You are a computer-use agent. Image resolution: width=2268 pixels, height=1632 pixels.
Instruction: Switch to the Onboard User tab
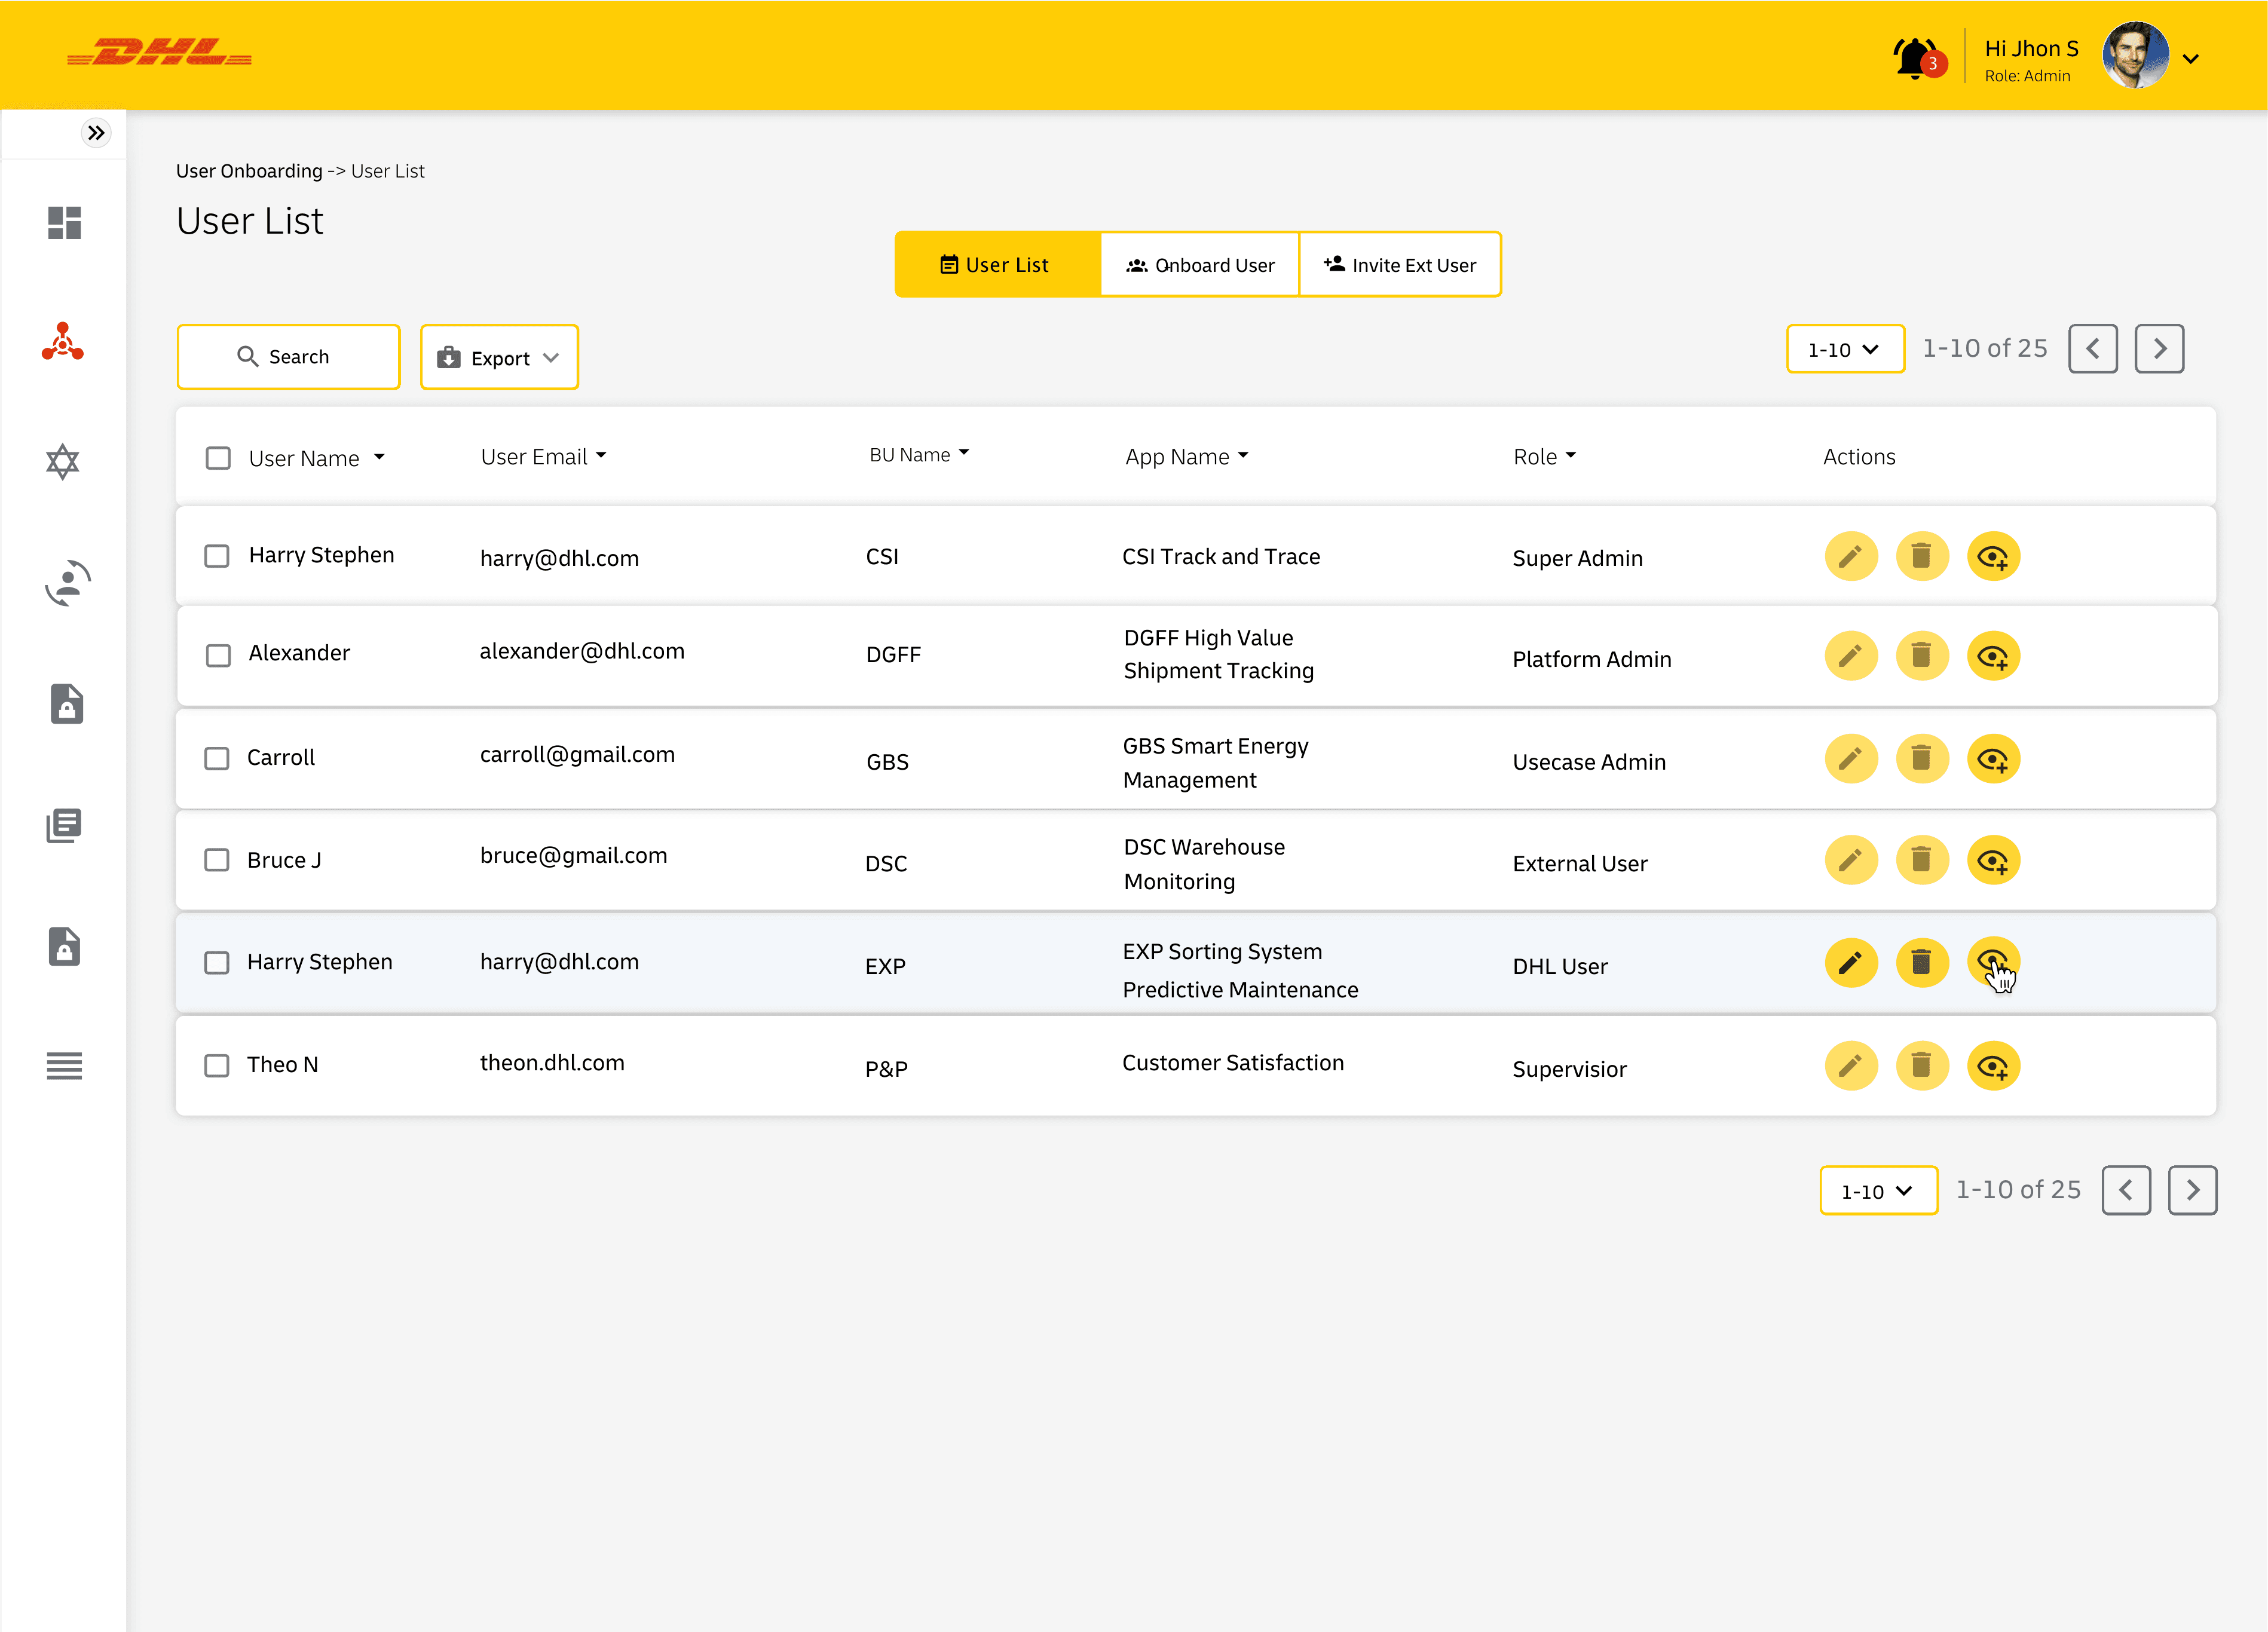click(1199, 265)
